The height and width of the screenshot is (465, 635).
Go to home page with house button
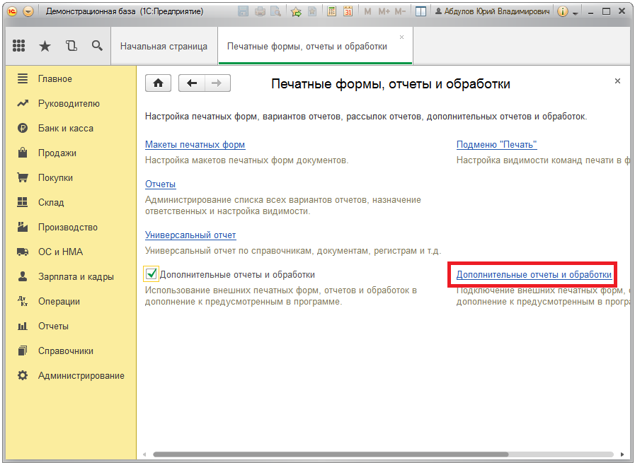click(x=158, y=83)
